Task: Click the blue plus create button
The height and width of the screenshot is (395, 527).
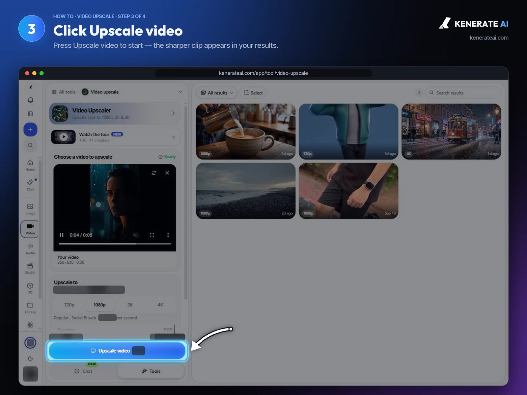Action: click(30, 129)
